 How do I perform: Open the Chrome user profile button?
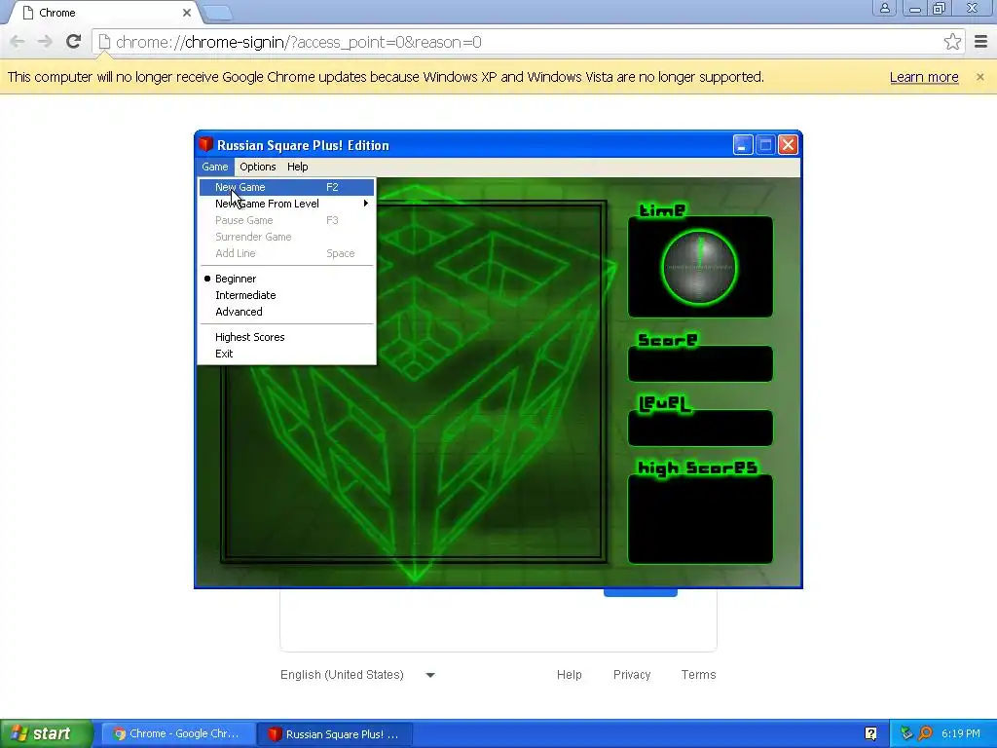884,8
